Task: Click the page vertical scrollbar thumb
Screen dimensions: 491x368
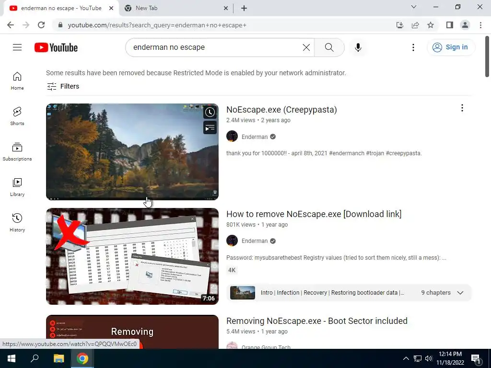Action: click(487, 57)
